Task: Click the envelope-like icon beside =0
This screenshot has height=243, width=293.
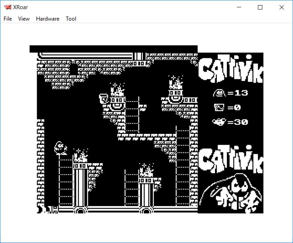Action: [x=219, y=107]
